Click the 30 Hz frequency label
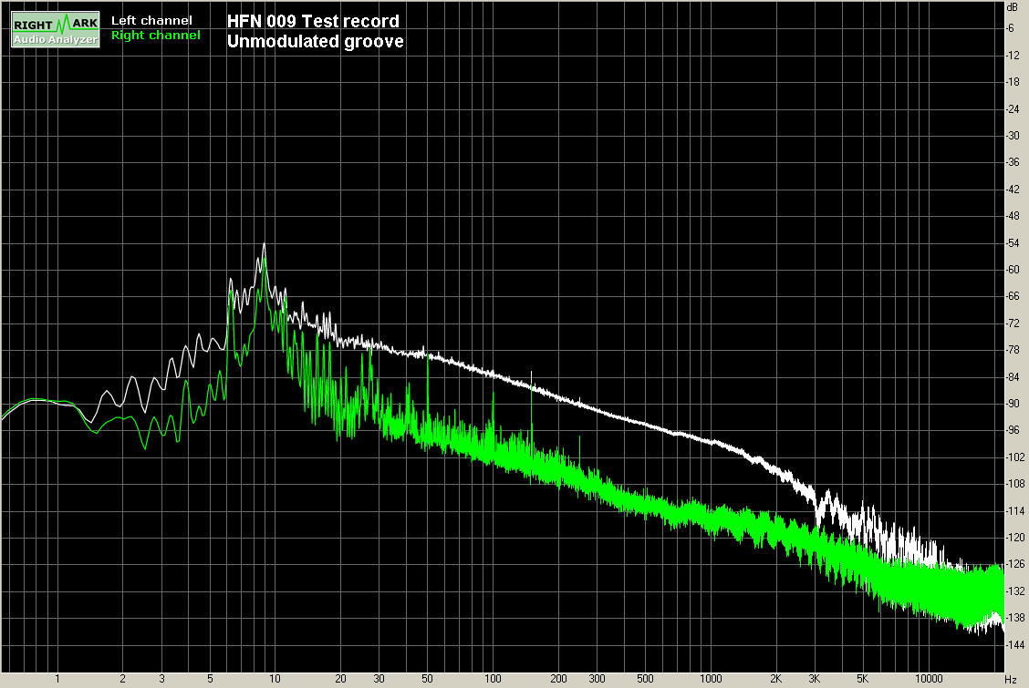 pyautogui.click(x=379, y=679)
